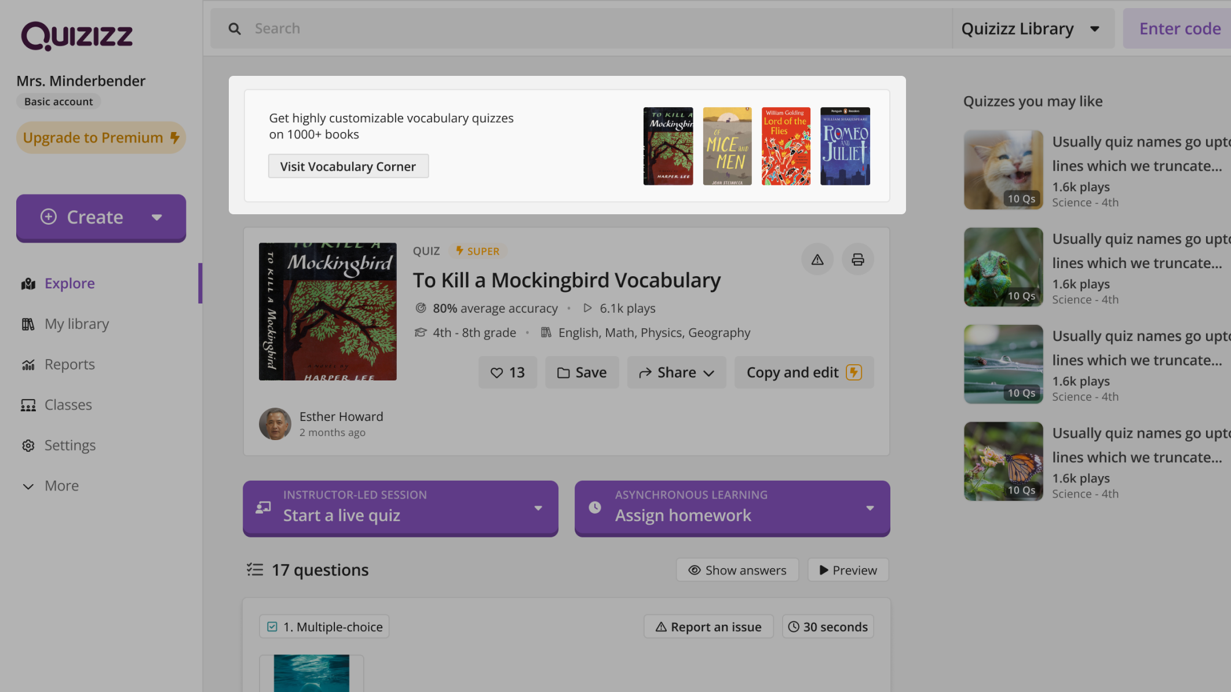Click the My library books icon

click(28, 324)
